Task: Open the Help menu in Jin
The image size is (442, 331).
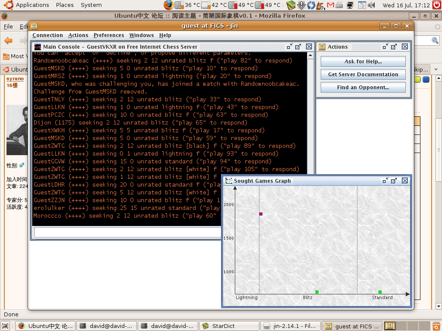Action: 165,35
